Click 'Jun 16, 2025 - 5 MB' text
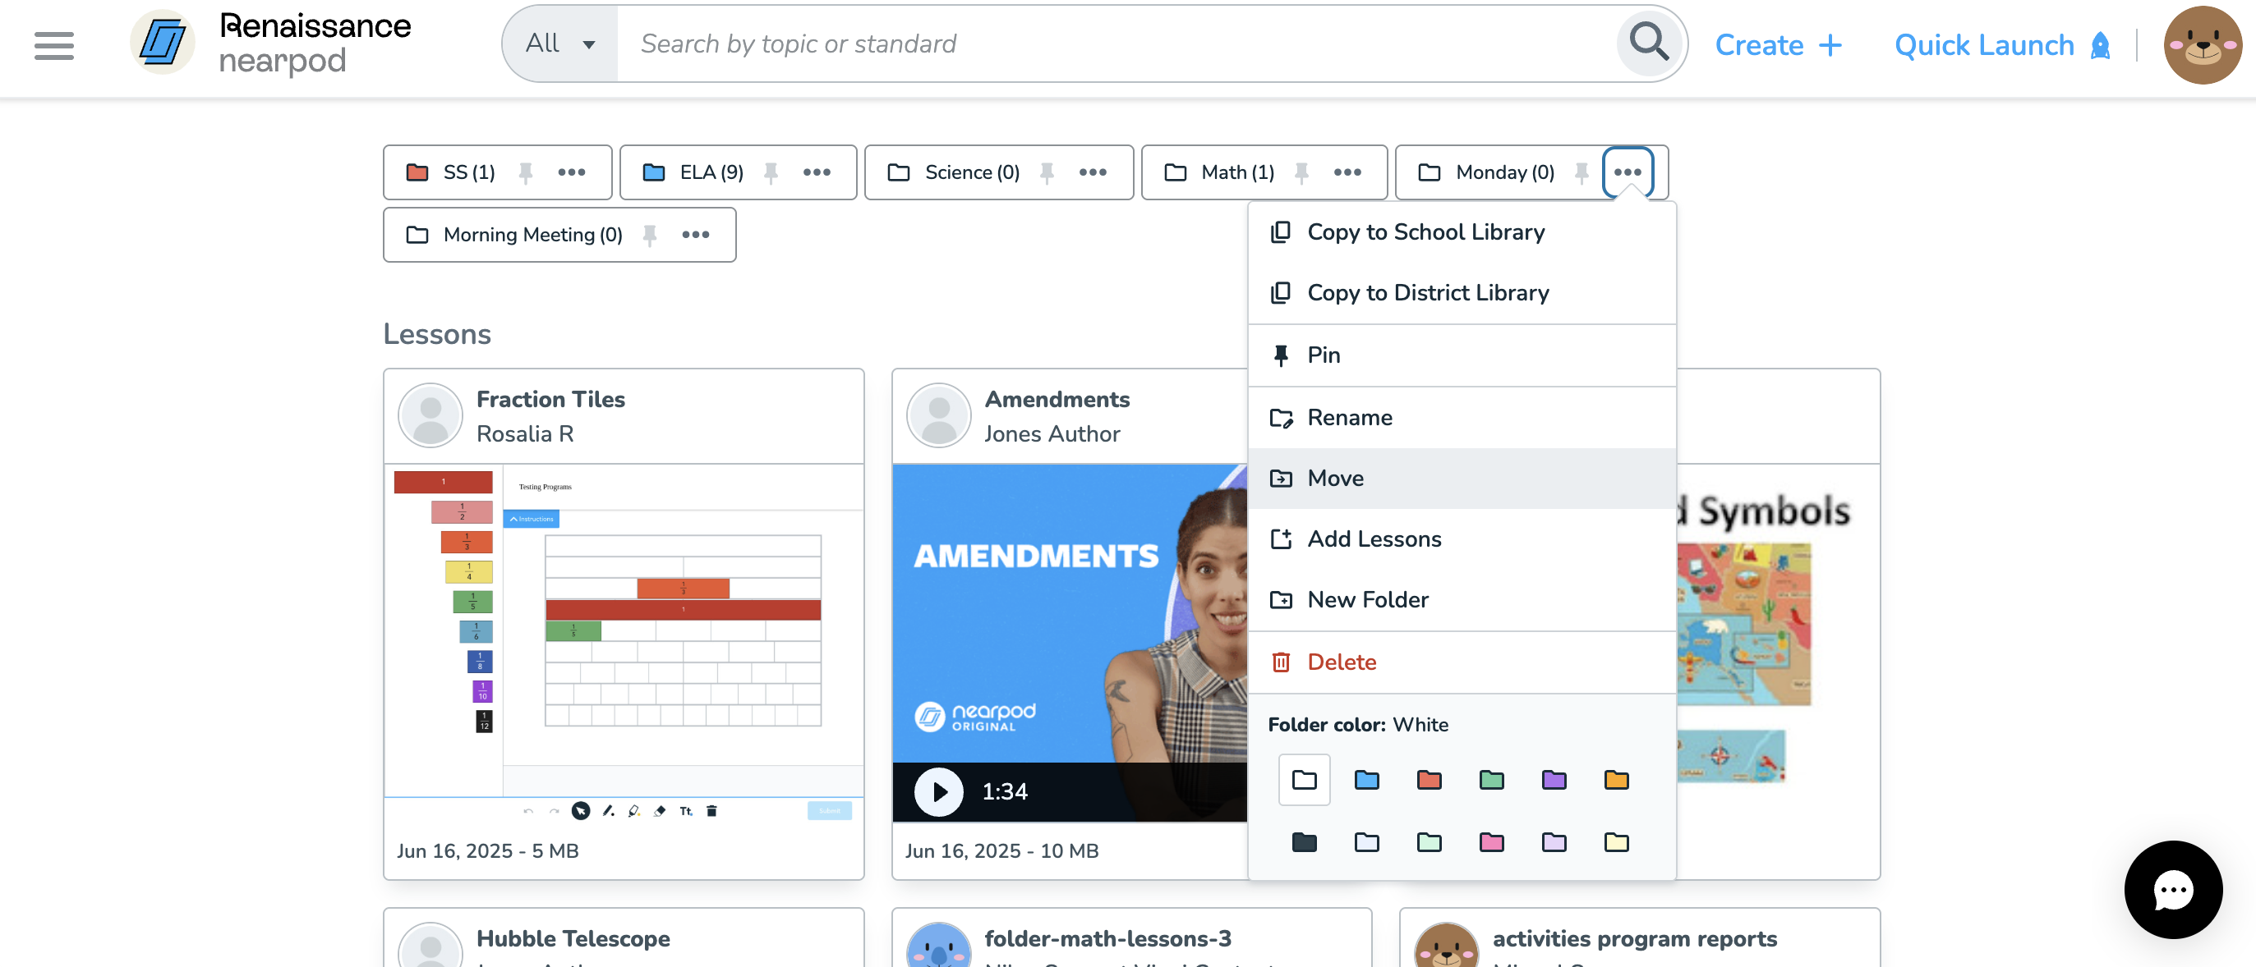2256x967 pixels. pyautogui.click(x=488, y=850)
